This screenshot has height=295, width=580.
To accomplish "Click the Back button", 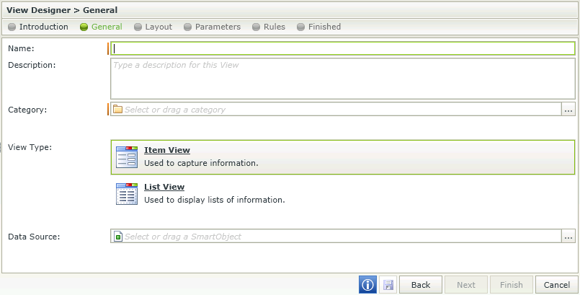I will tap(421, 285).
